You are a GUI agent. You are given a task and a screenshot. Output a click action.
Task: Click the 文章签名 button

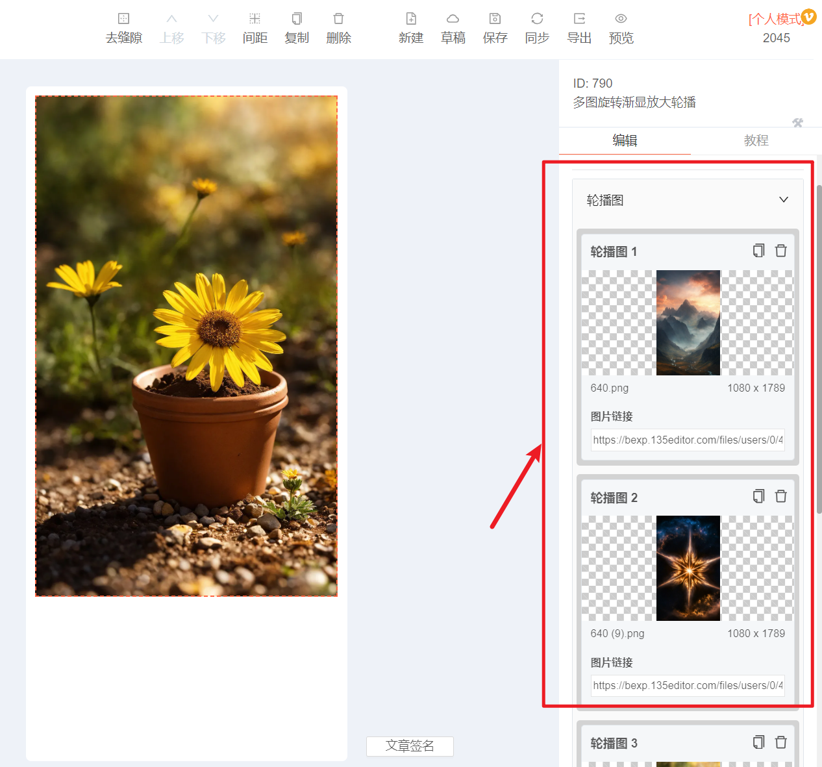(x=410, y=746)
